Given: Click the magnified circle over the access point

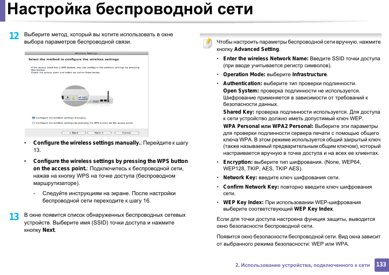Looking at the screenshot, I should 75,95.
